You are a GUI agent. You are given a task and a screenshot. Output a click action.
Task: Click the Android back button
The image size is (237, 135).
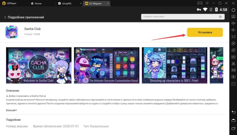(x=234, y=112)
